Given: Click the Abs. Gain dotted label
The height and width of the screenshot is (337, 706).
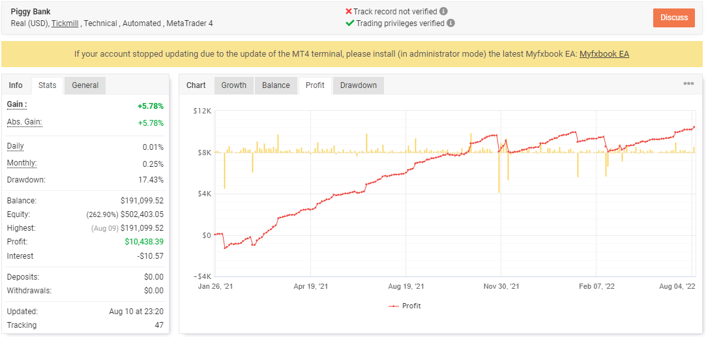Looking at the screenshot, I should click(x=25, y=122).
